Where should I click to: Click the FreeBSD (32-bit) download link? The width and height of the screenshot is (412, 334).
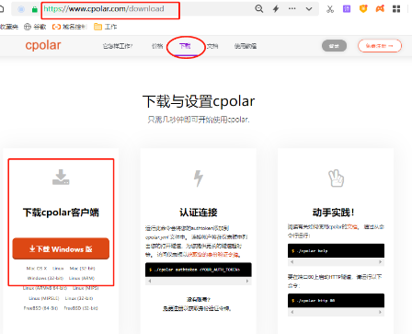tap(81, 308)
